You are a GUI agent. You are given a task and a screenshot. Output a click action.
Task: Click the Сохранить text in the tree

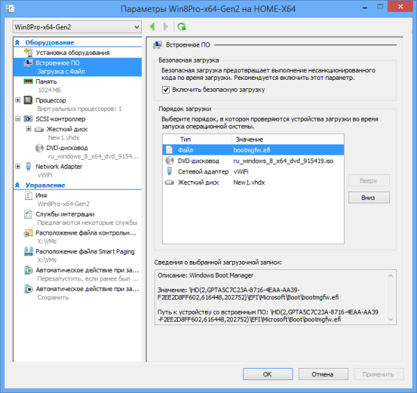(x=54, y=297)
